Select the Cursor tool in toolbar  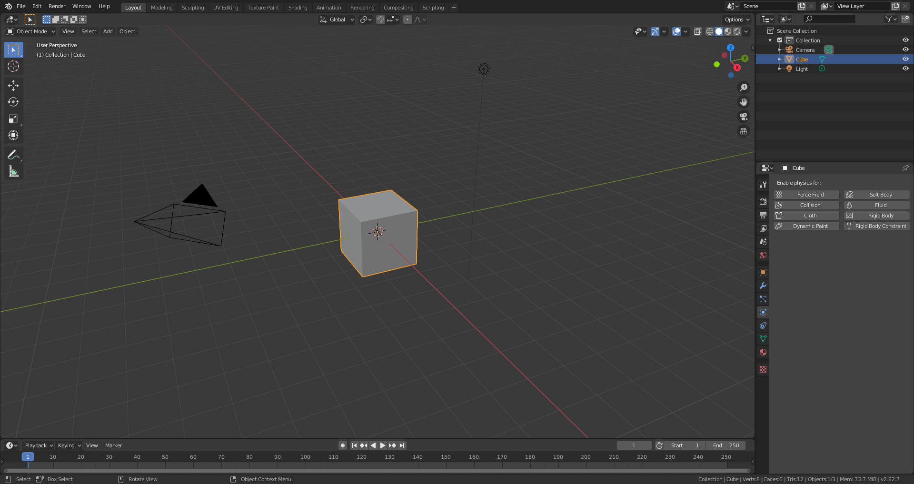(13, 66)
